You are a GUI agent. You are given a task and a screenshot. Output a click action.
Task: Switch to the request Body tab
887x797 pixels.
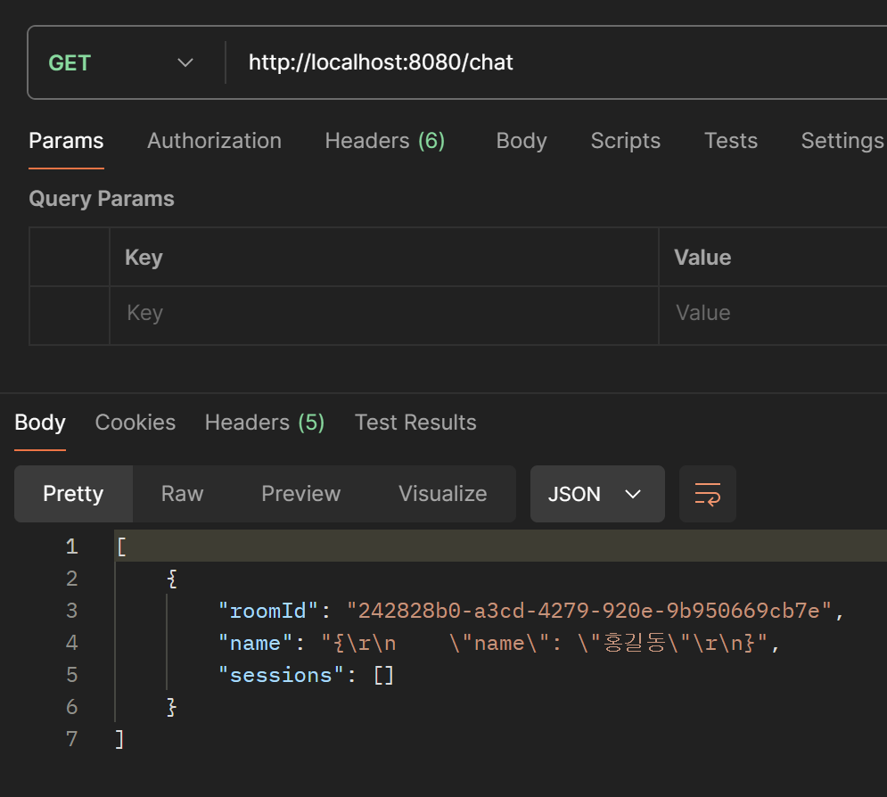pos(522,141)
